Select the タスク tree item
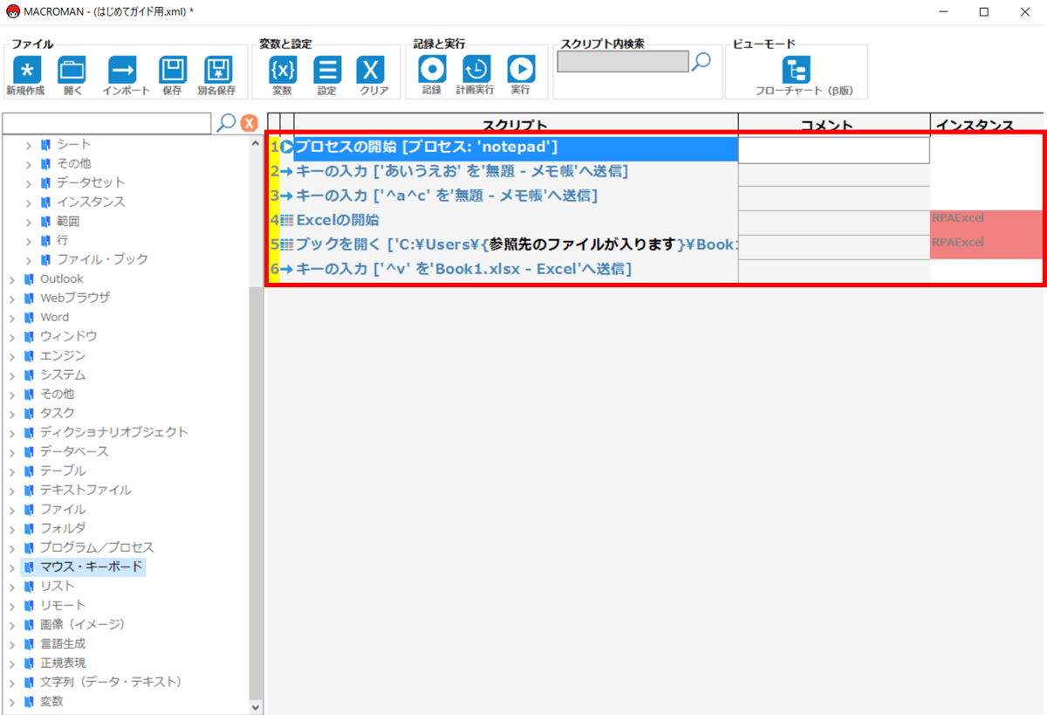1047x715 pixels. tap(58, 413)
